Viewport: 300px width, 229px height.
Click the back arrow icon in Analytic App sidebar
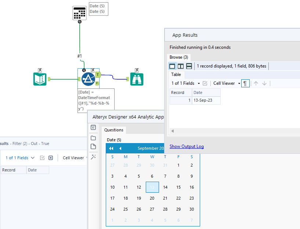click(x=93, y=127)
